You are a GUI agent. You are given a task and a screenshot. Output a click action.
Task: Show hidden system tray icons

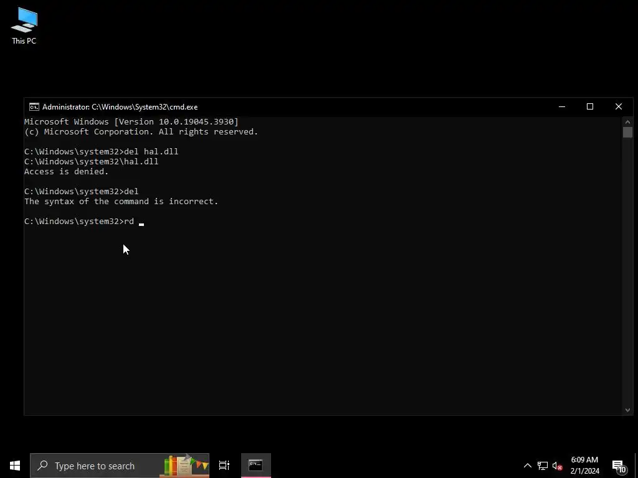click(x=527, y=466)
